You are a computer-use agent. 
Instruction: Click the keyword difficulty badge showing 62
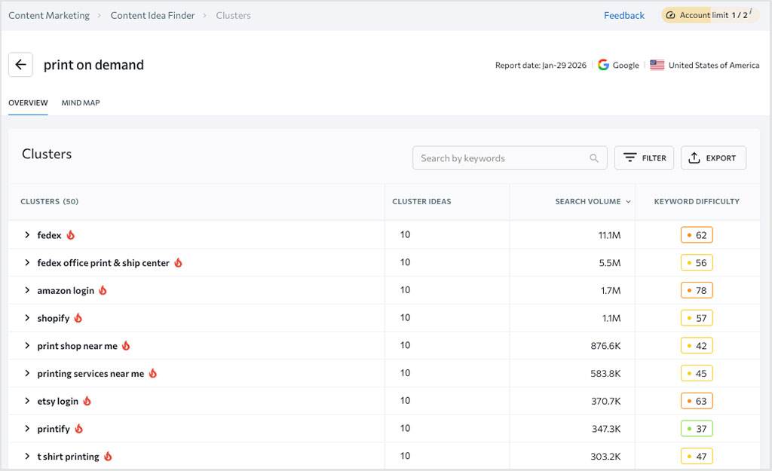696,234
